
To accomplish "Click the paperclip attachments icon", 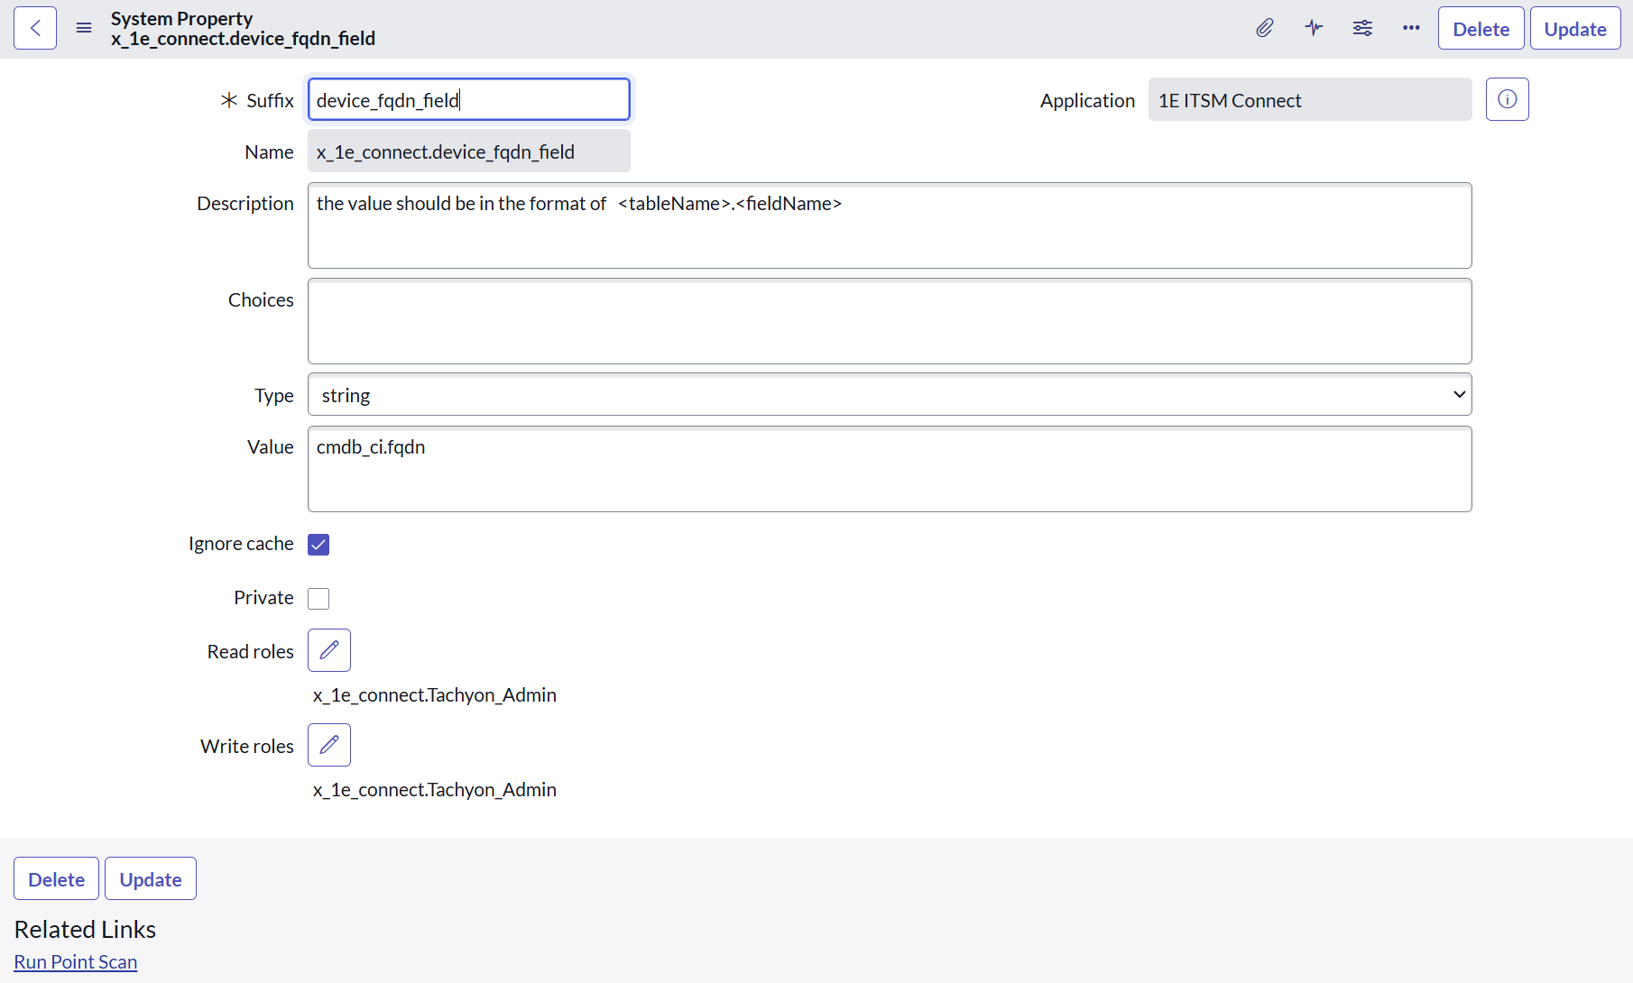I will click(x=1265, y=28).
